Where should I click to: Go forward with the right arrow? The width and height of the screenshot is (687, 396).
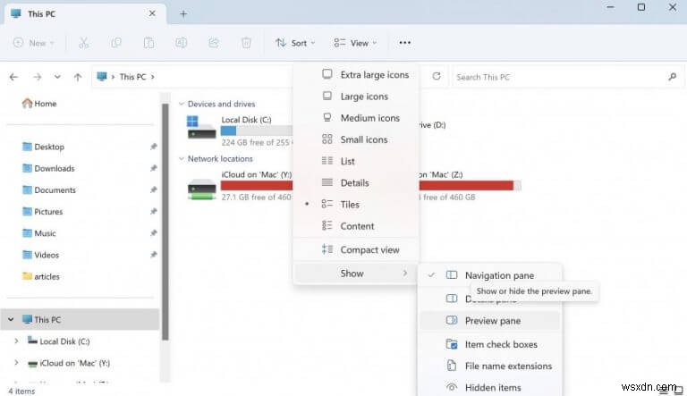[38, 77]
